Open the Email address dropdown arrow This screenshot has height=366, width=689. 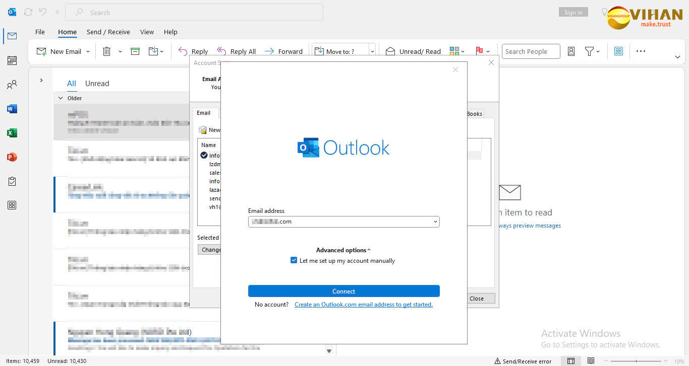pyautogui.click(x=435, y=222)
